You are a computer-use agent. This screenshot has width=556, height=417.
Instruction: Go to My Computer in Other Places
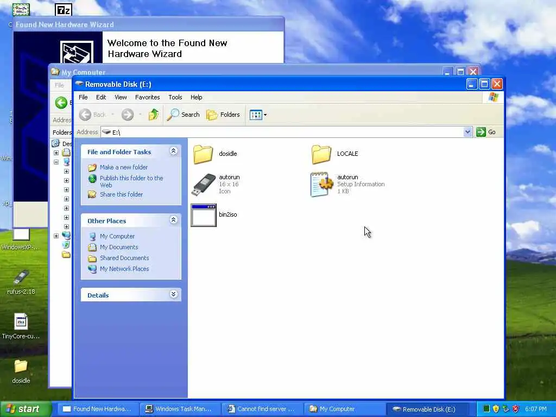point(117,236)
